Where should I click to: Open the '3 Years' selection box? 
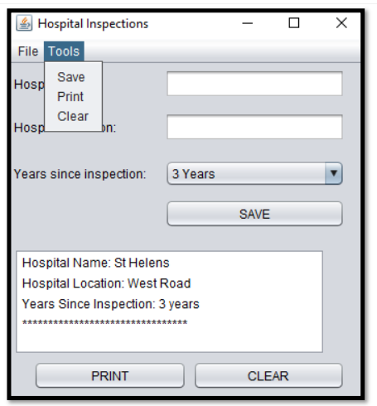pos(254,173)
